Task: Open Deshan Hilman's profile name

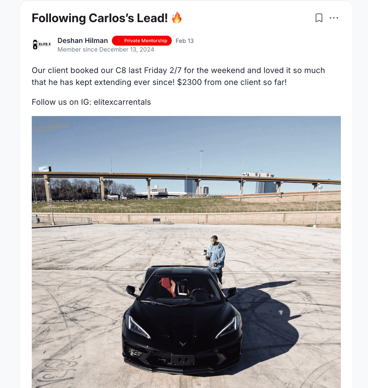Action: tap(82, 41)
